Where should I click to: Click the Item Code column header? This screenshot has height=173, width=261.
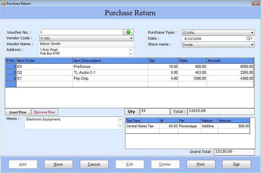(x=45, y=61)
